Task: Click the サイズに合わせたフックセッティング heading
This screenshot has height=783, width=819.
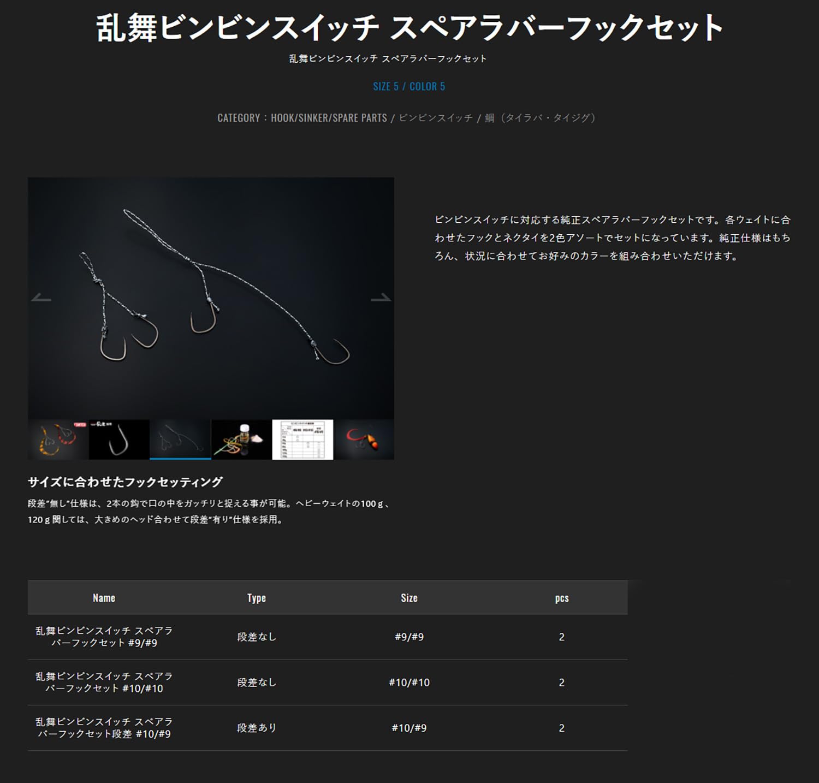Action: pos(125,482)
